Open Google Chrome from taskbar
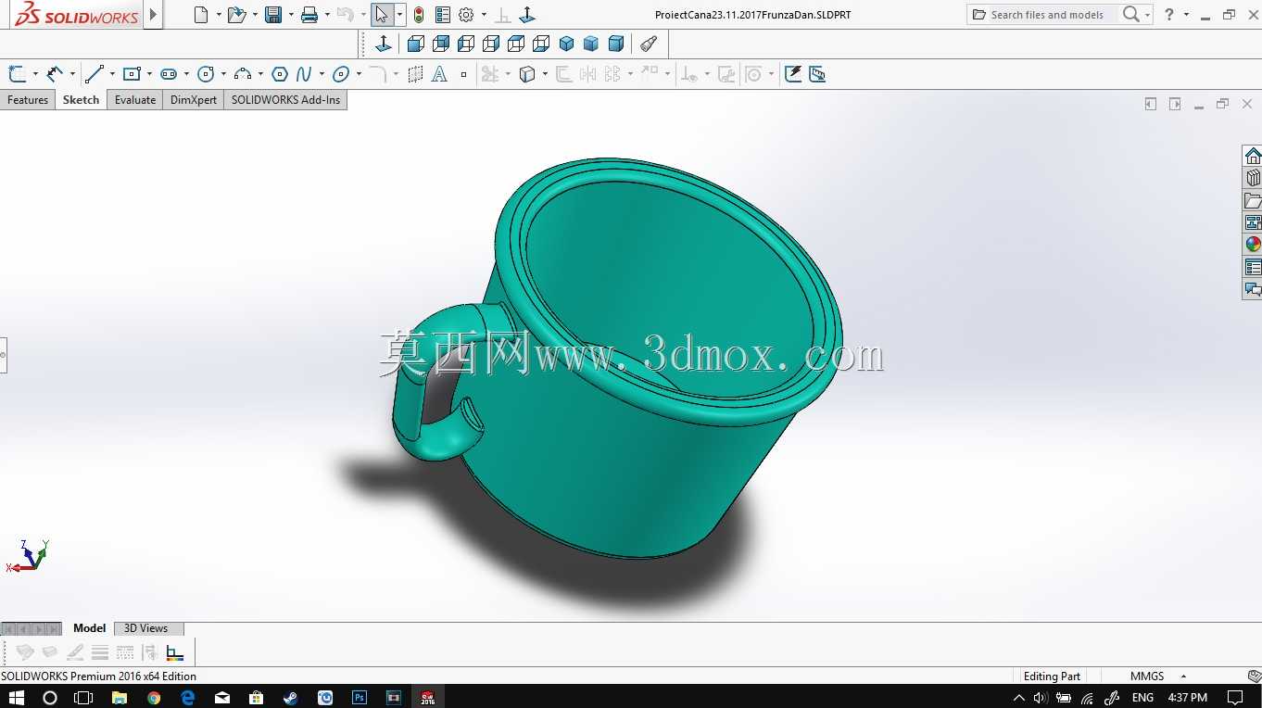 tap(154, 697)
